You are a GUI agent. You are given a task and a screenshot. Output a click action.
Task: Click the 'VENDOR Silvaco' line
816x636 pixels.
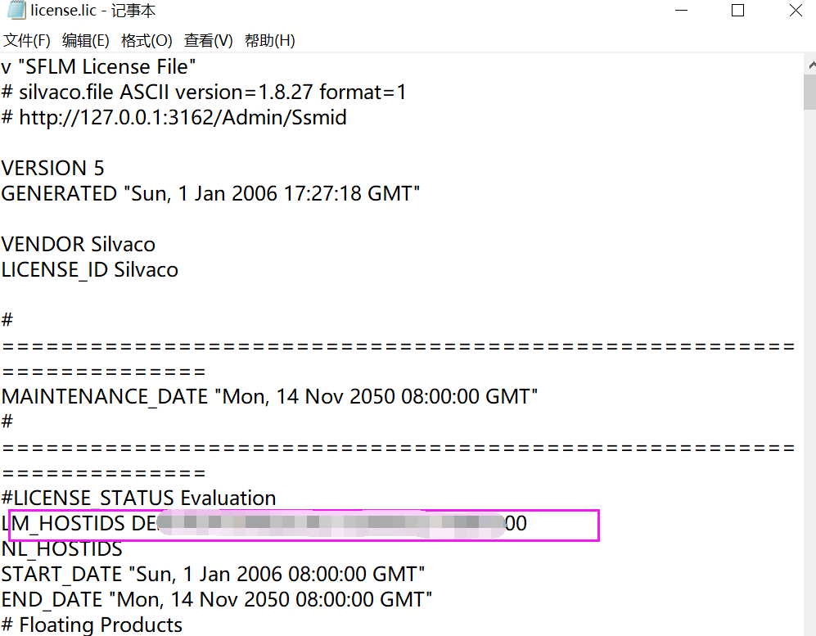coord(78,245)
